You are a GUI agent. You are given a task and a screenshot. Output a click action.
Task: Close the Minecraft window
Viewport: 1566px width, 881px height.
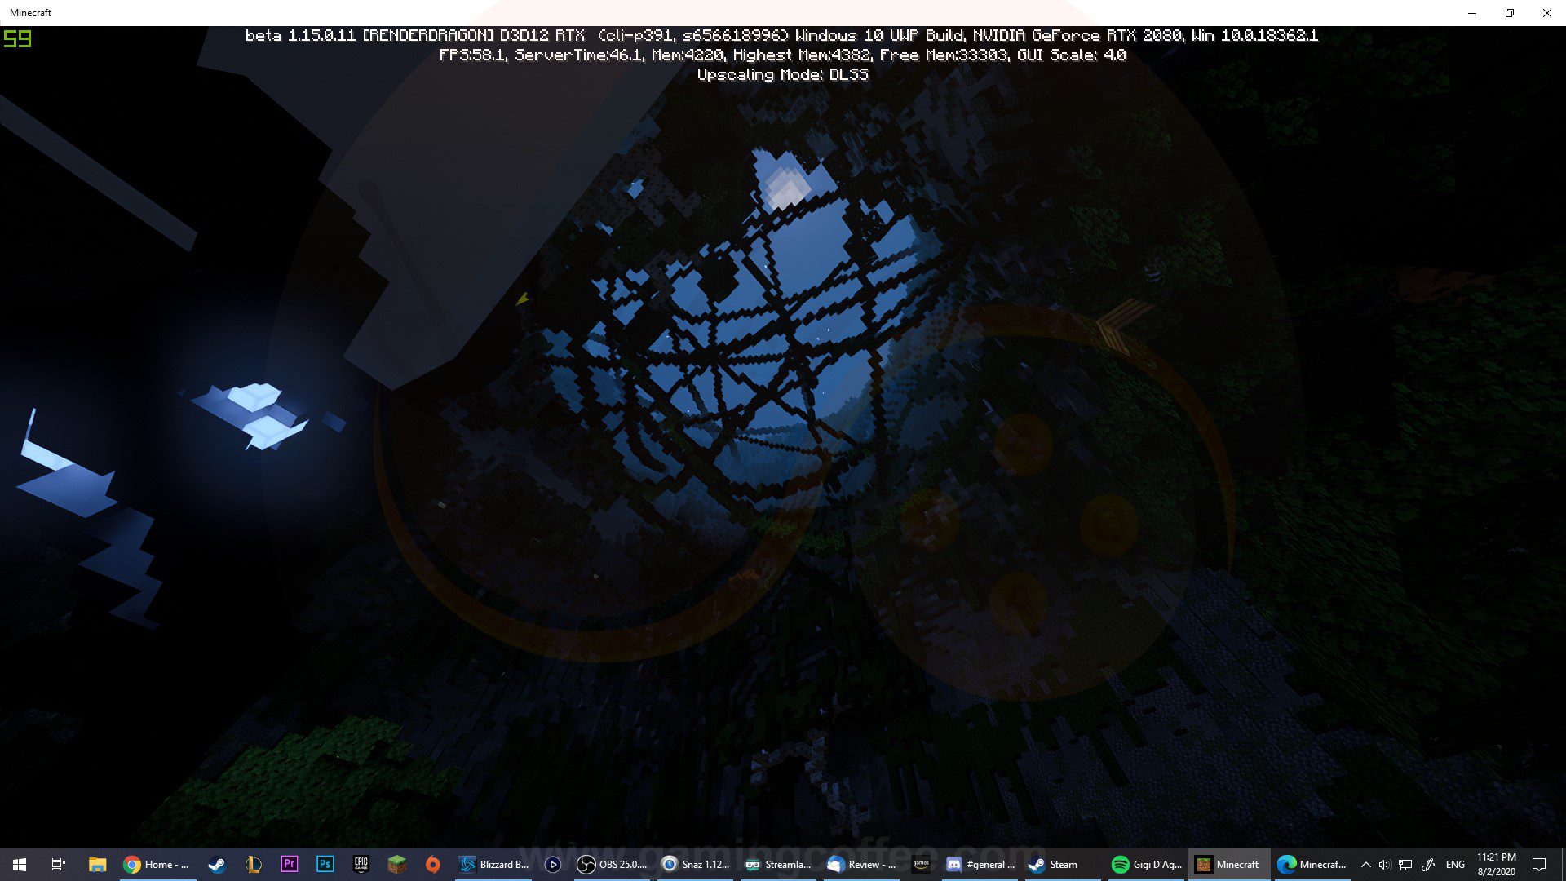[1547, 13]
